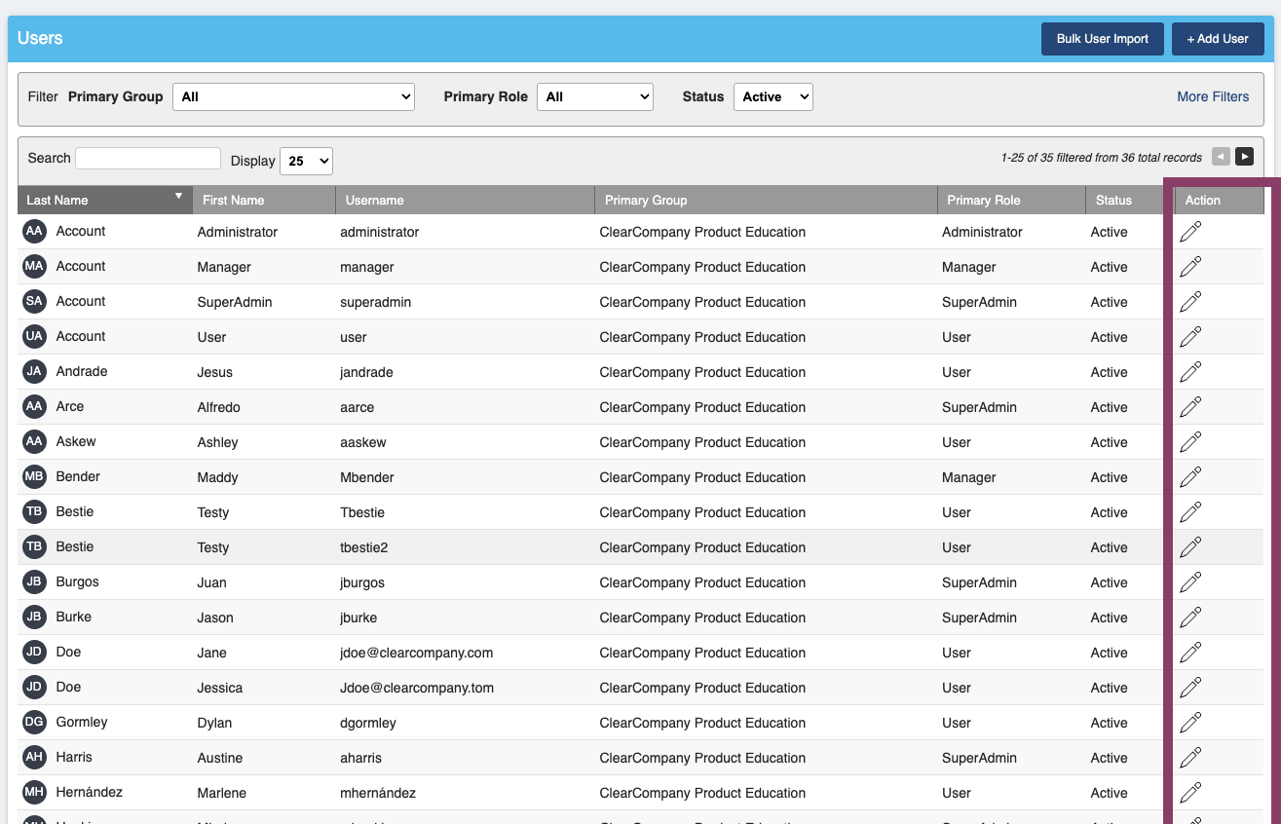Screen dimensions: 1281x824
Task: Open edit pencil for superadmin user
Action: click(1190, 302)
